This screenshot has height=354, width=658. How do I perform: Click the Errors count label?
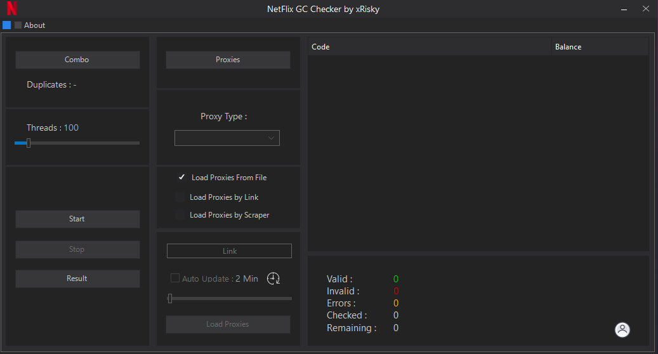[341, 303]
